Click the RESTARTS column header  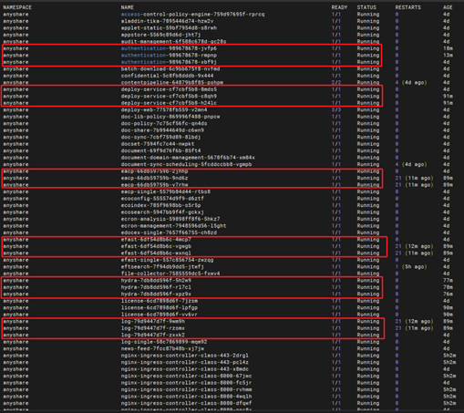[x=408, y=7]
